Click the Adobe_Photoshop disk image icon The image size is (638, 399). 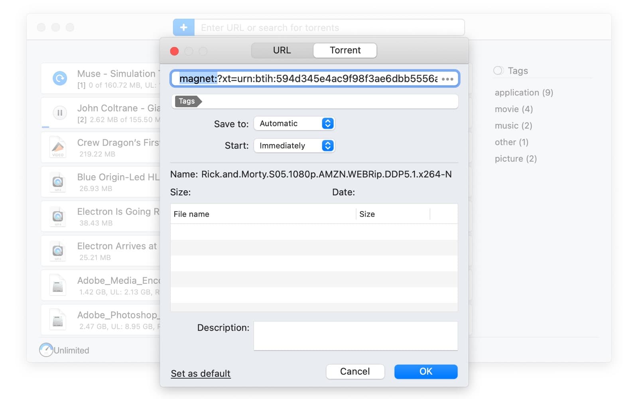pyautogui.click(x=58, y=320)
